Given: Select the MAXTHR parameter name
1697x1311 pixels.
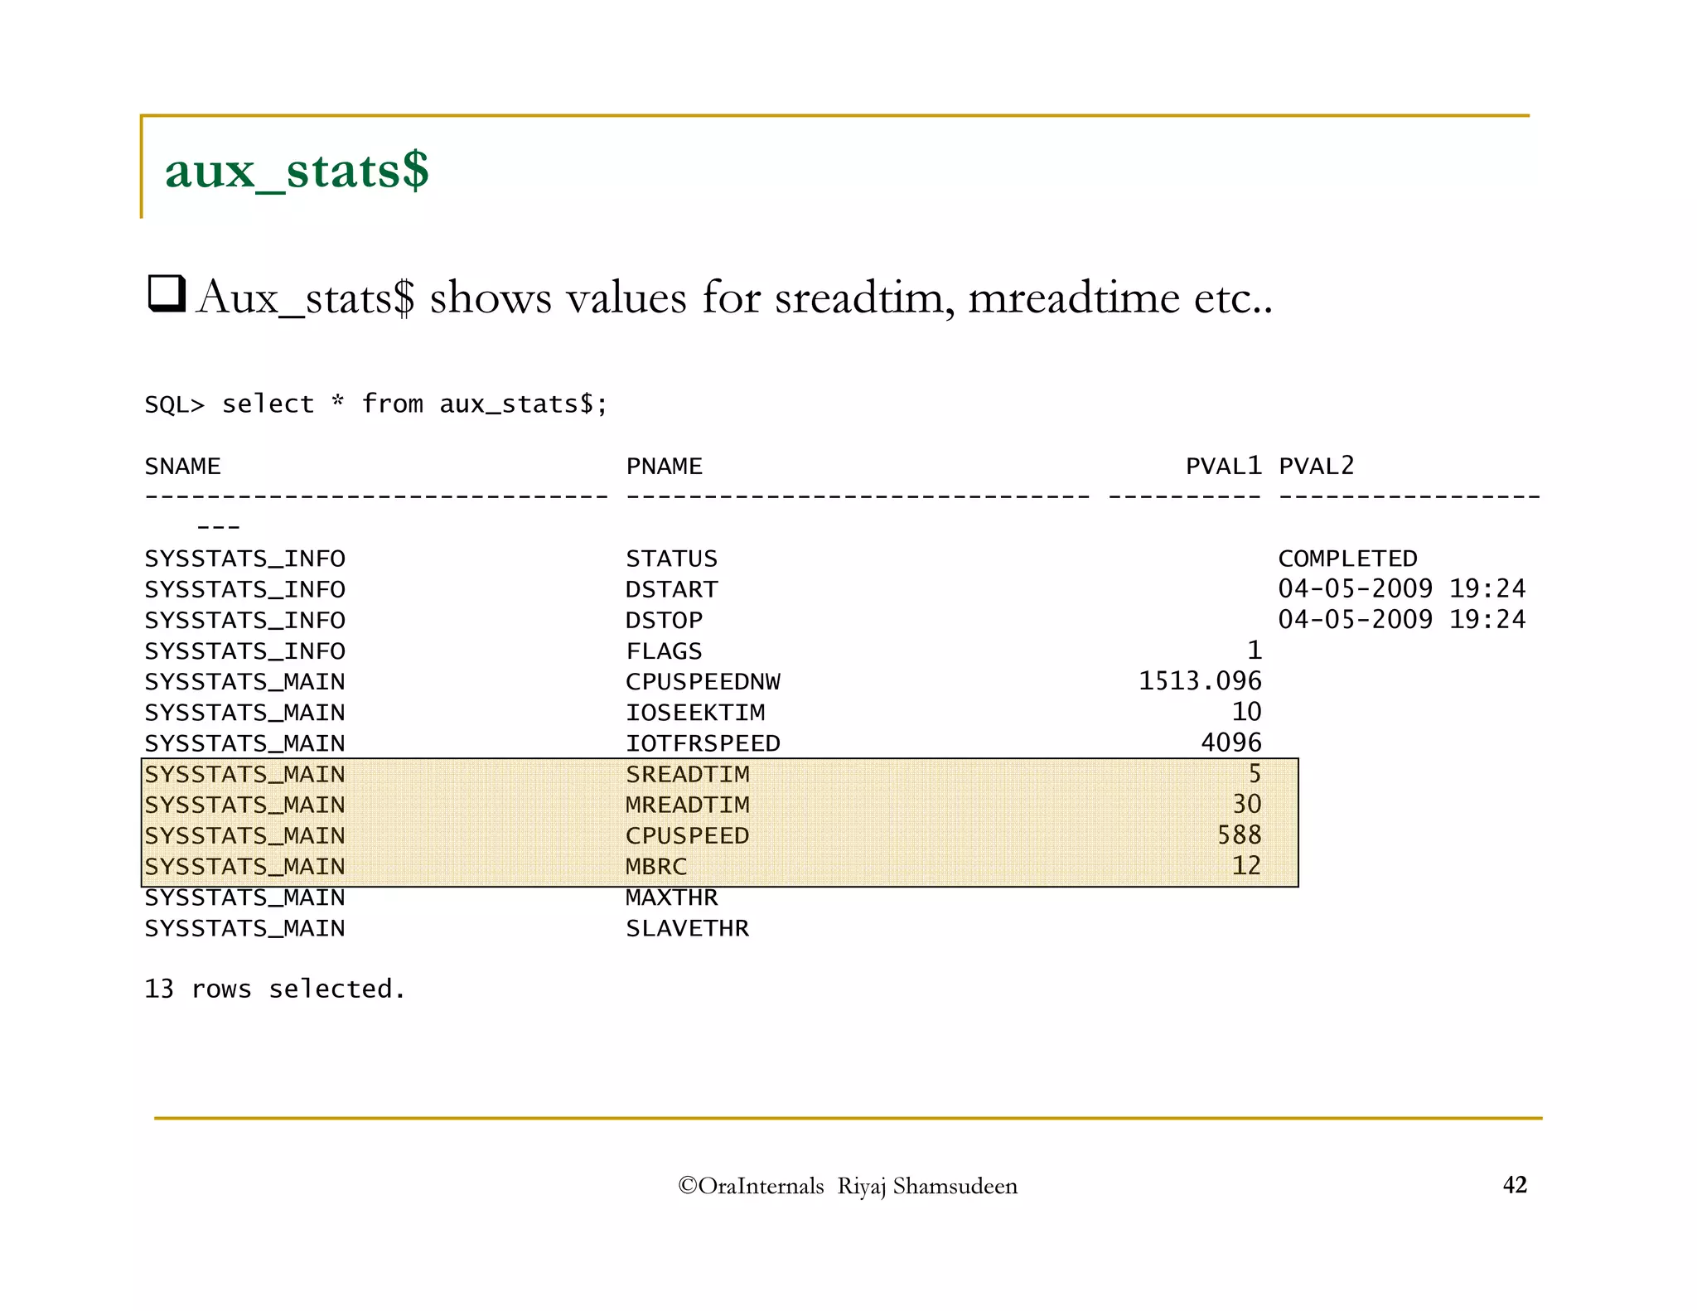Looking at the screenshot, I should 671,897.
